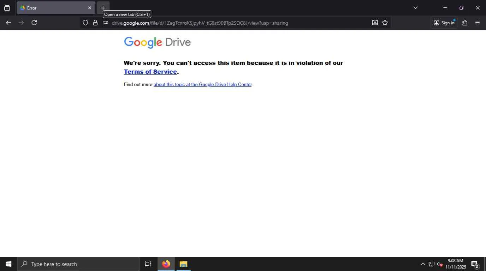The width and height of the screenshot is (486, 271).
Task: Go forward one page
Action: point(21,23)
